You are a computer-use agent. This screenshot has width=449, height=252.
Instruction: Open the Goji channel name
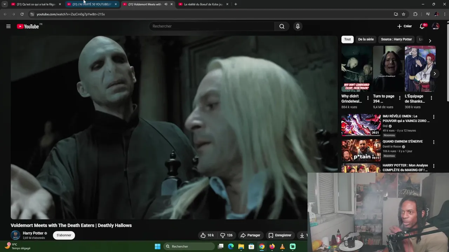click(x=385, y=126)
